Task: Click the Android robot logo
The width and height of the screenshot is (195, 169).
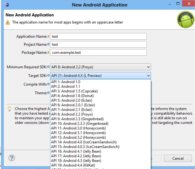Action: pyautogui.click(x=186, y=19)
